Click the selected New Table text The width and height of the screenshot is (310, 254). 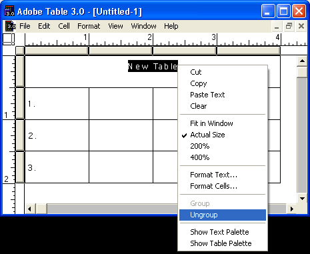point(153,66)
